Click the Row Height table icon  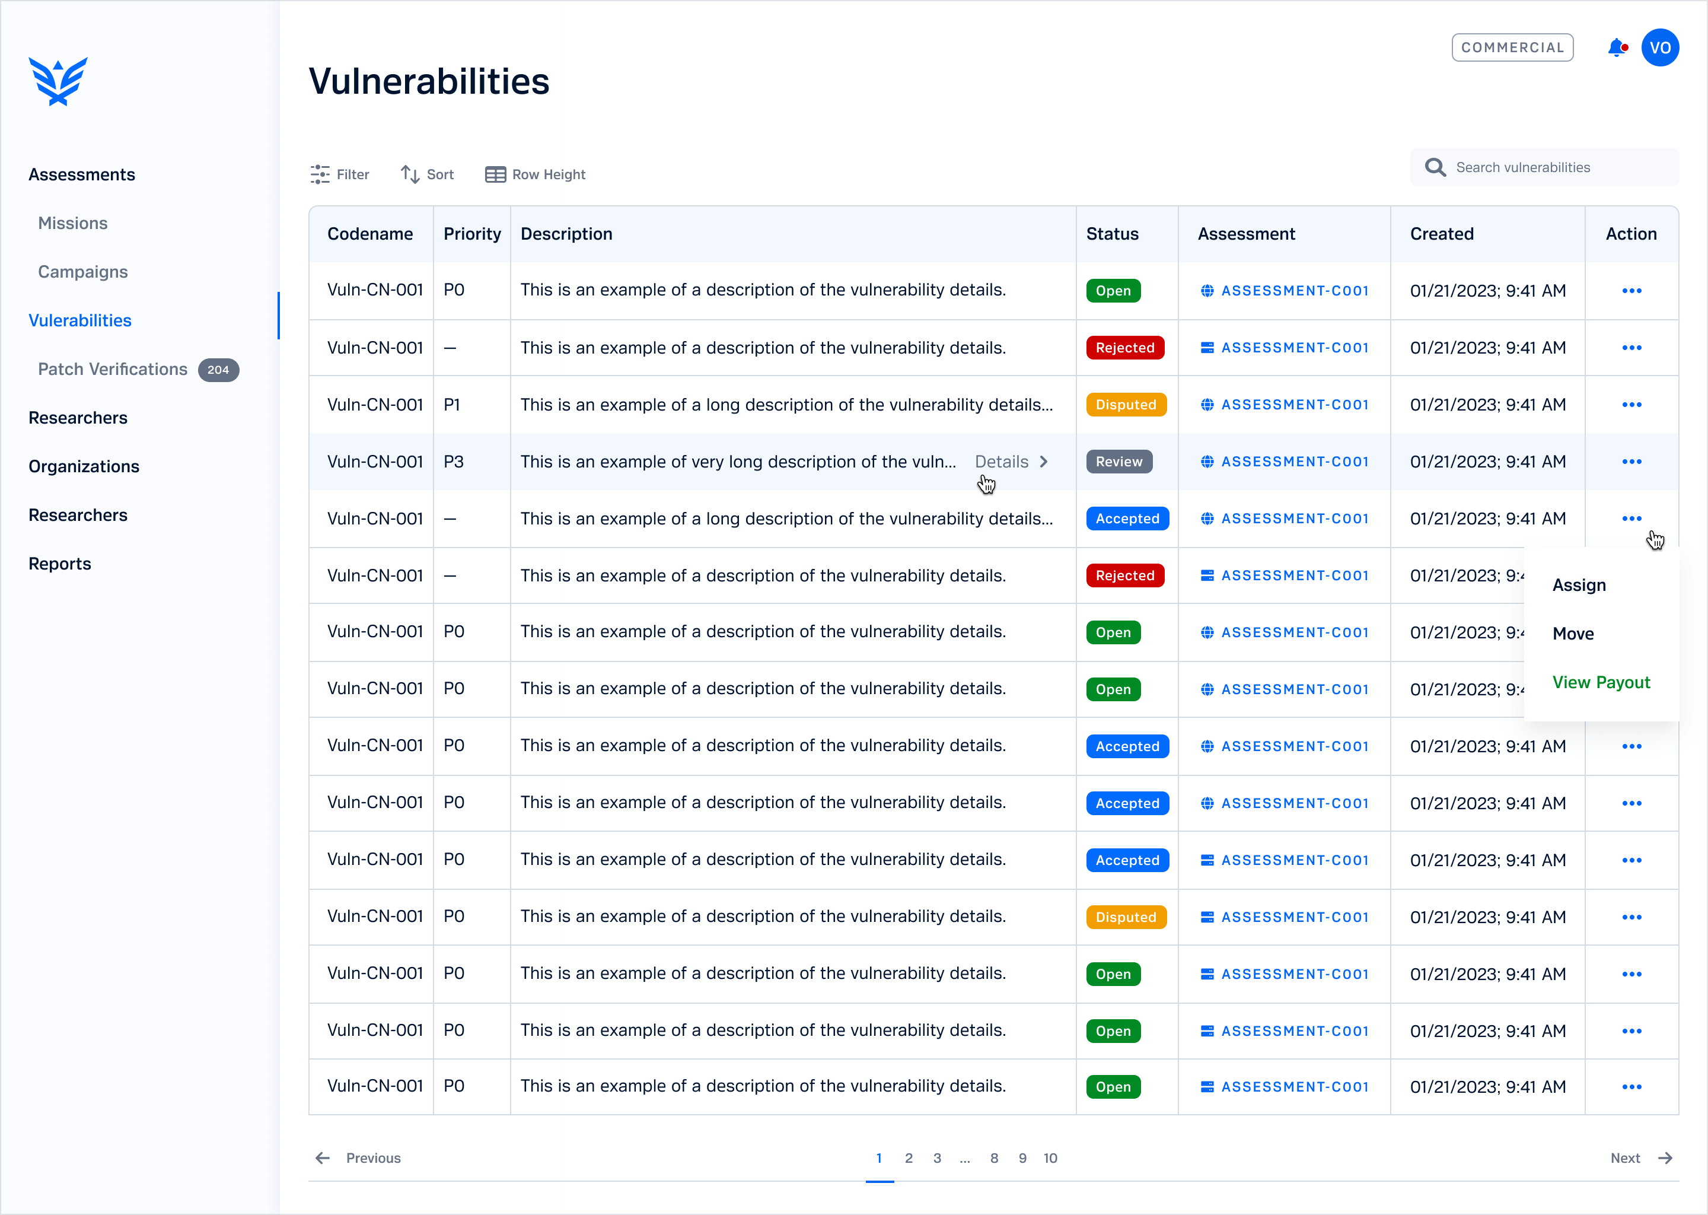coord(495,174)
